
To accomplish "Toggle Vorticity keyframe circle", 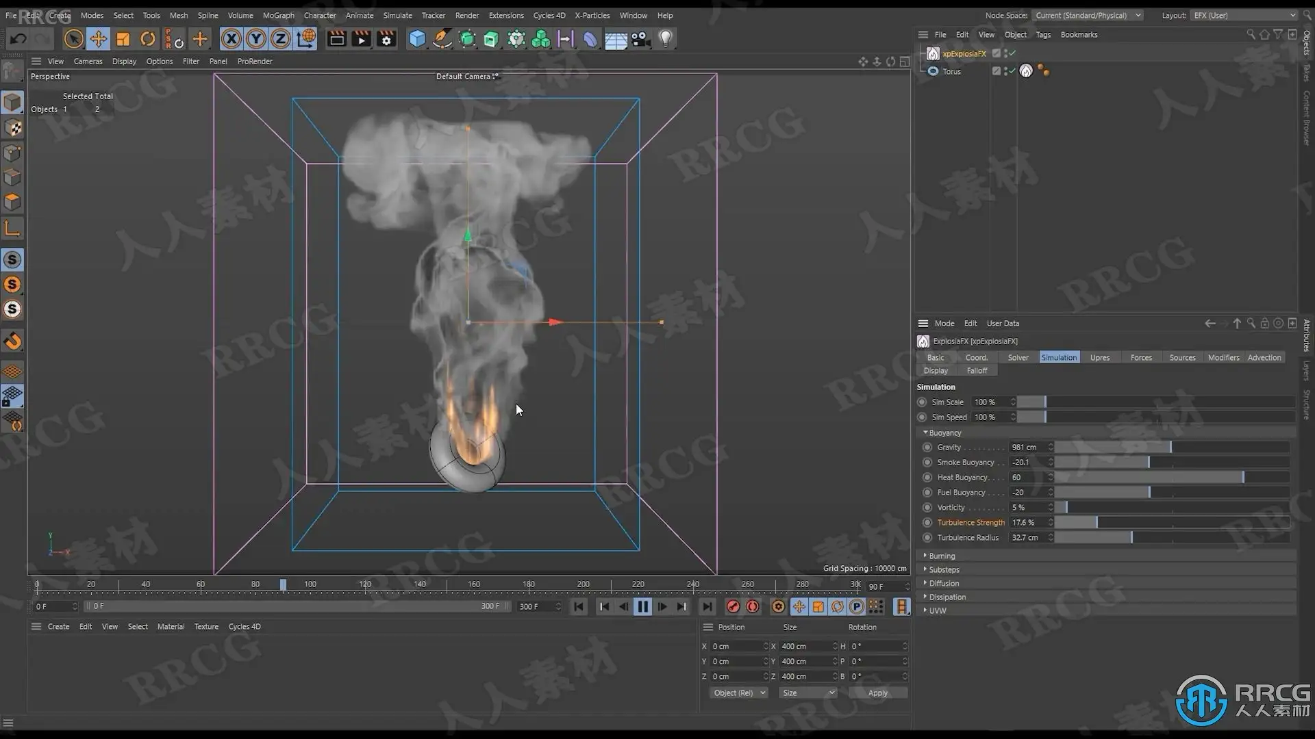I will pos(927,508).
